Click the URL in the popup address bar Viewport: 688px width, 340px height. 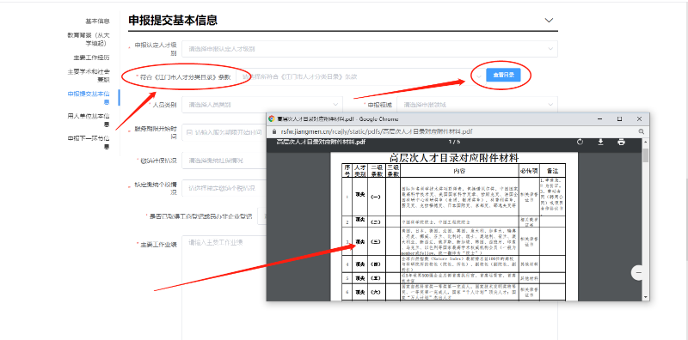(376, 131)
